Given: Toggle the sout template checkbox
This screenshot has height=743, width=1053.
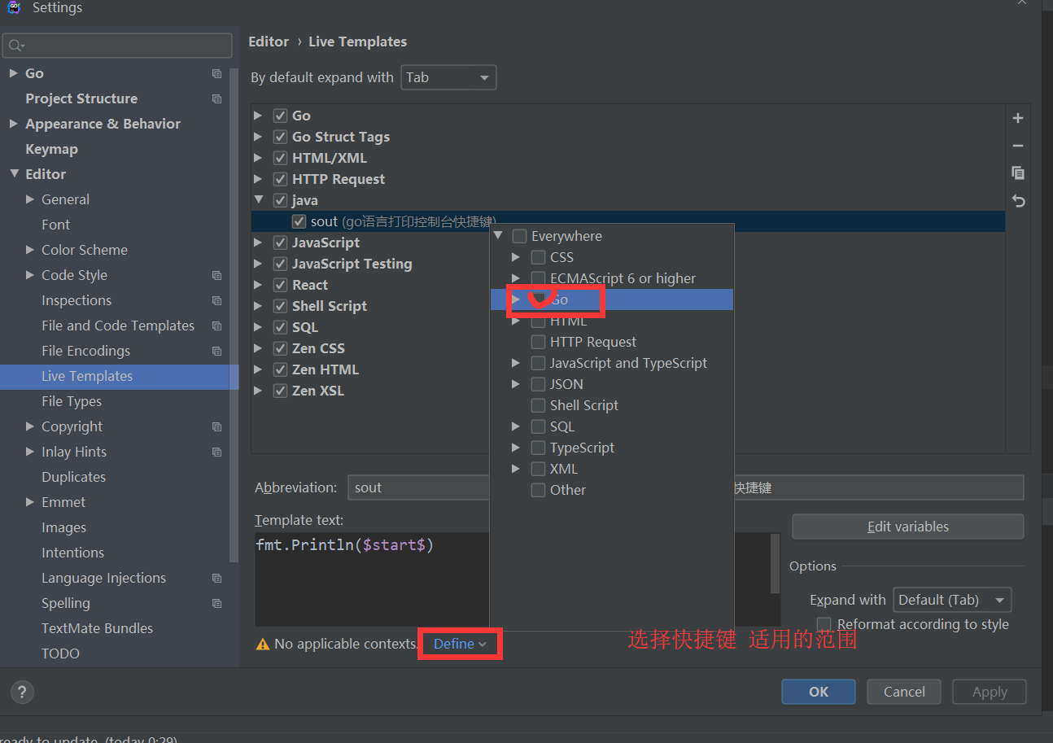Looking at the screenshot, I should click(299, 221).
